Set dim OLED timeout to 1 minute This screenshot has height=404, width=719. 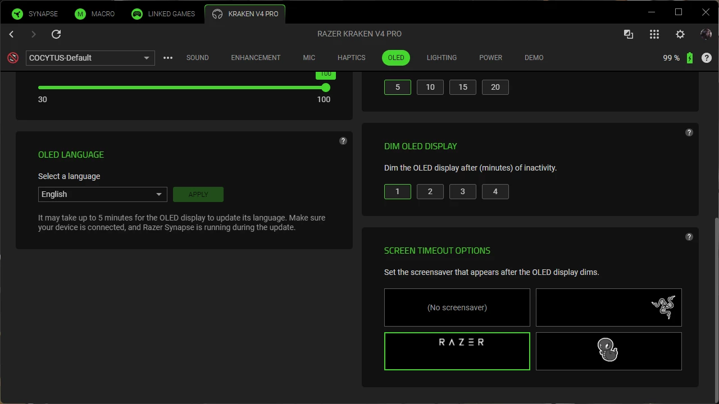click(398, 191)
